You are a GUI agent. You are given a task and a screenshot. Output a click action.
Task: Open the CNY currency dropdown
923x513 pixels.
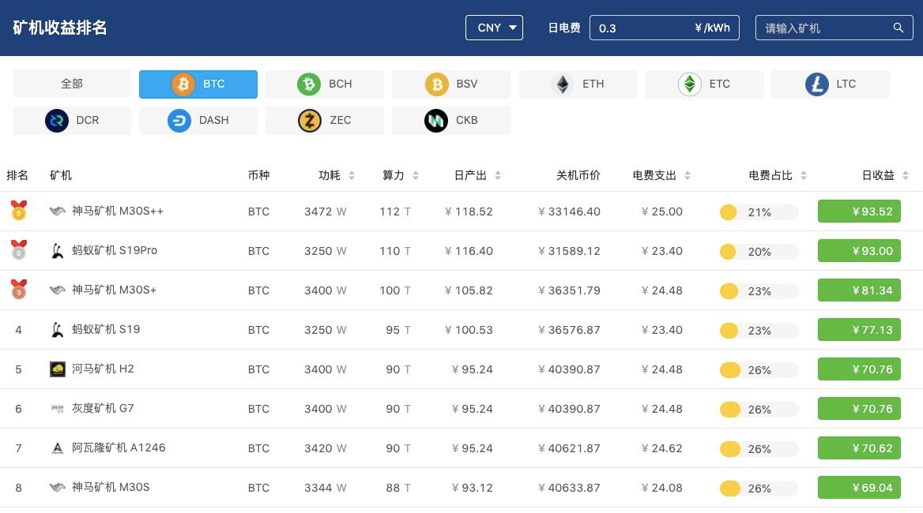494,28
